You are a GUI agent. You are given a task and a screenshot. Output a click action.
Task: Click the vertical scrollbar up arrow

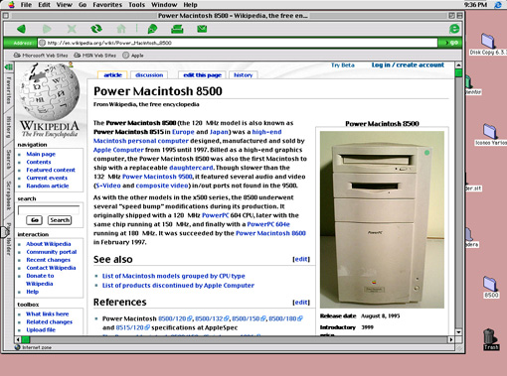[458, 65]
